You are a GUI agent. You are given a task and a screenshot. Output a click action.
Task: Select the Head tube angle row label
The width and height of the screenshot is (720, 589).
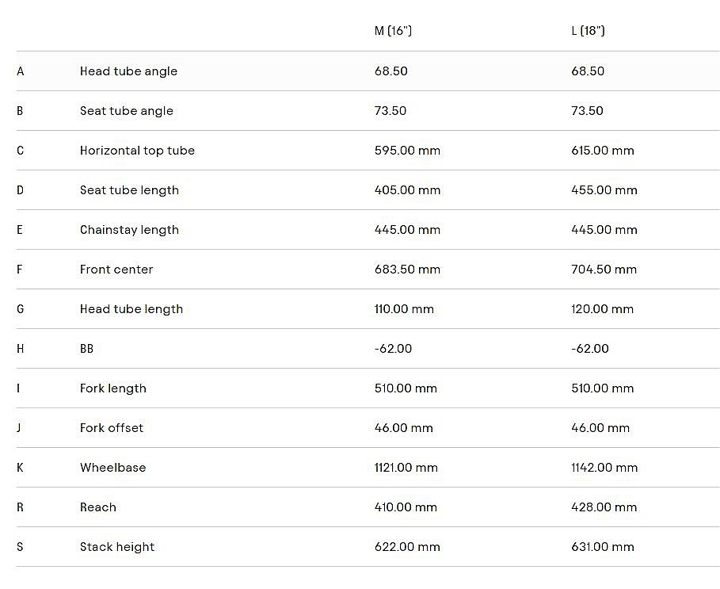pos(128,71)
